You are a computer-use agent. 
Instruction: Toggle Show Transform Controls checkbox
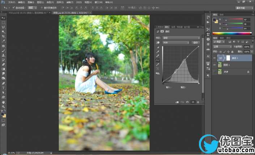pyautogui.click(x=42, y=8)
